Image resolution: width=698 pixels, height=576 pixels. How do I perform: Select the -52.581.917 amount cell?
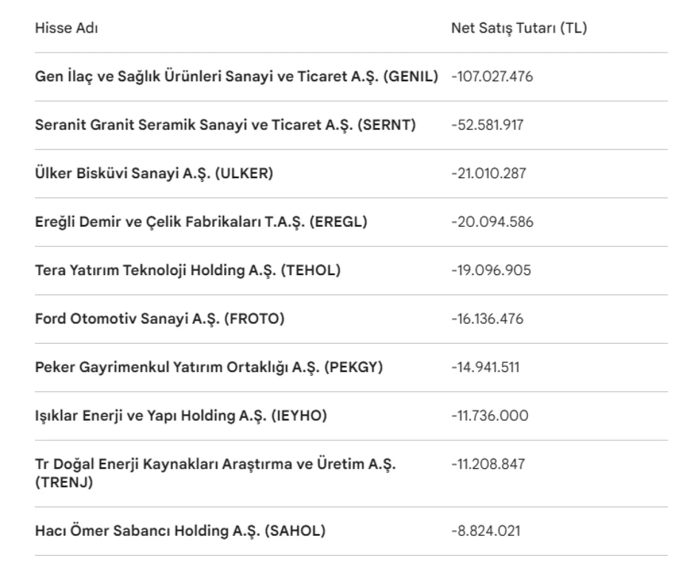coord(487,125)
